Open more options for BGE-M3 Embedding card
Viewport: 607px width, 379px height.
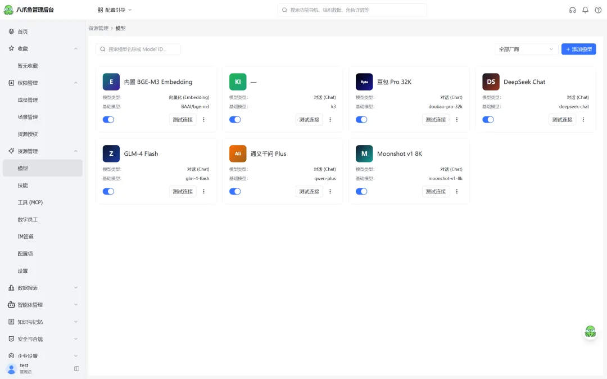point(203,120)
